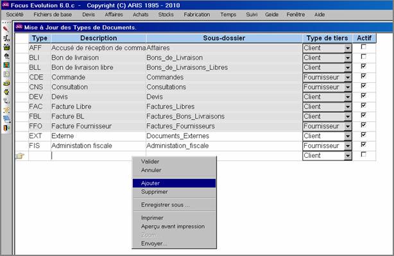Click the red pen icon in left toolbar
394x256 pixels.
coord(6,29)
